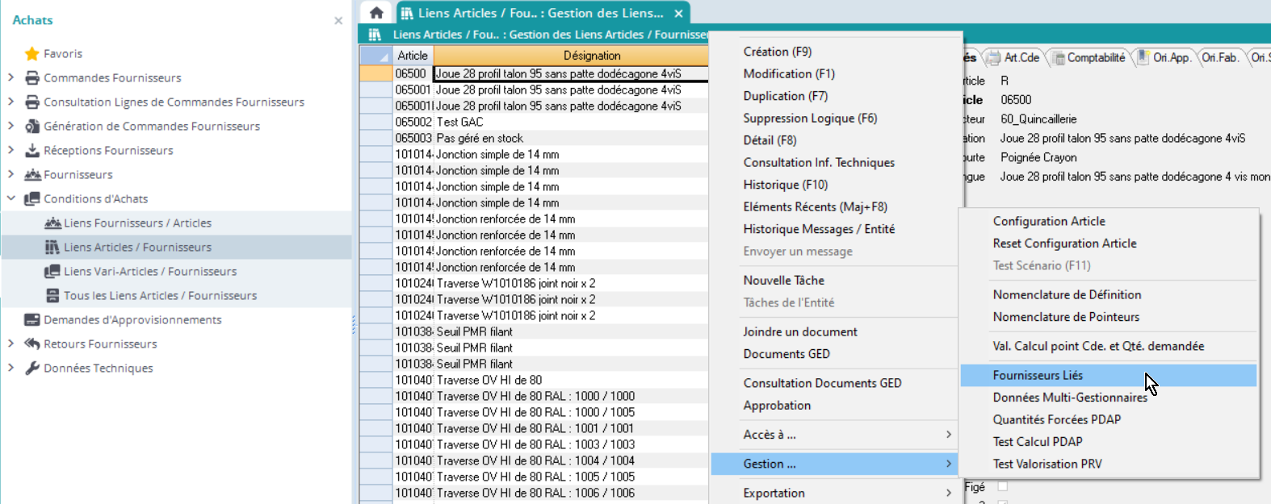Click the Favoris star icon
The image size is (1271, 504).
point(32,54)
